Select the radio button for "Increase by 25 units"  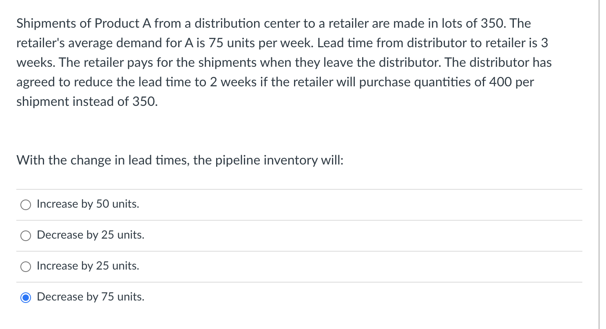tap(25, 267)
